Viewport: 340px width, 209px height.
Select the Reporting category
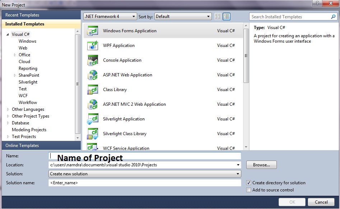28,68
